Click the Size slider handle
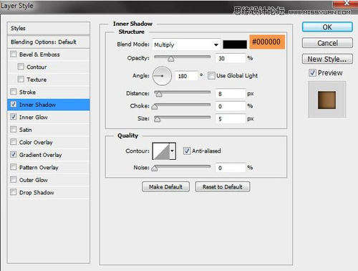The height and width of the screenshot is (271, 358). (x=157, y=119)
